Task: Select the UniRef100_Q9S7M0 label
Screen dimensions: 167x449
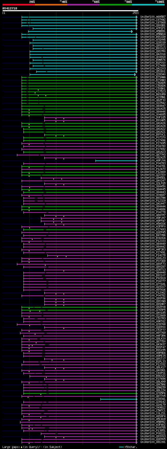Action: coord(153,51)
